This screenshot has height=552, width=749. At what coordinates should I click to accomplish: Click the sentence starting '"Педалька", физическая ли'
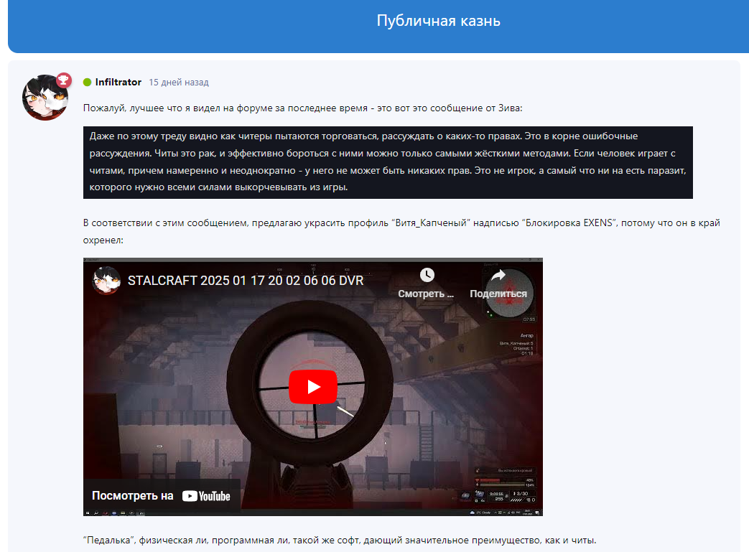(340, 541)
